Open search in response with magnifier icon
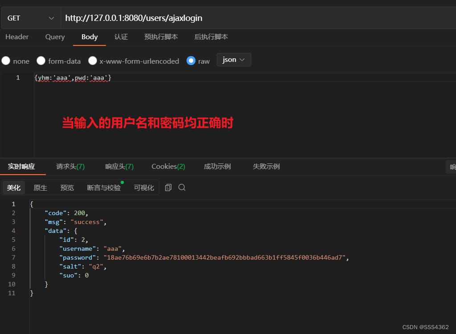 coord(182,187)
